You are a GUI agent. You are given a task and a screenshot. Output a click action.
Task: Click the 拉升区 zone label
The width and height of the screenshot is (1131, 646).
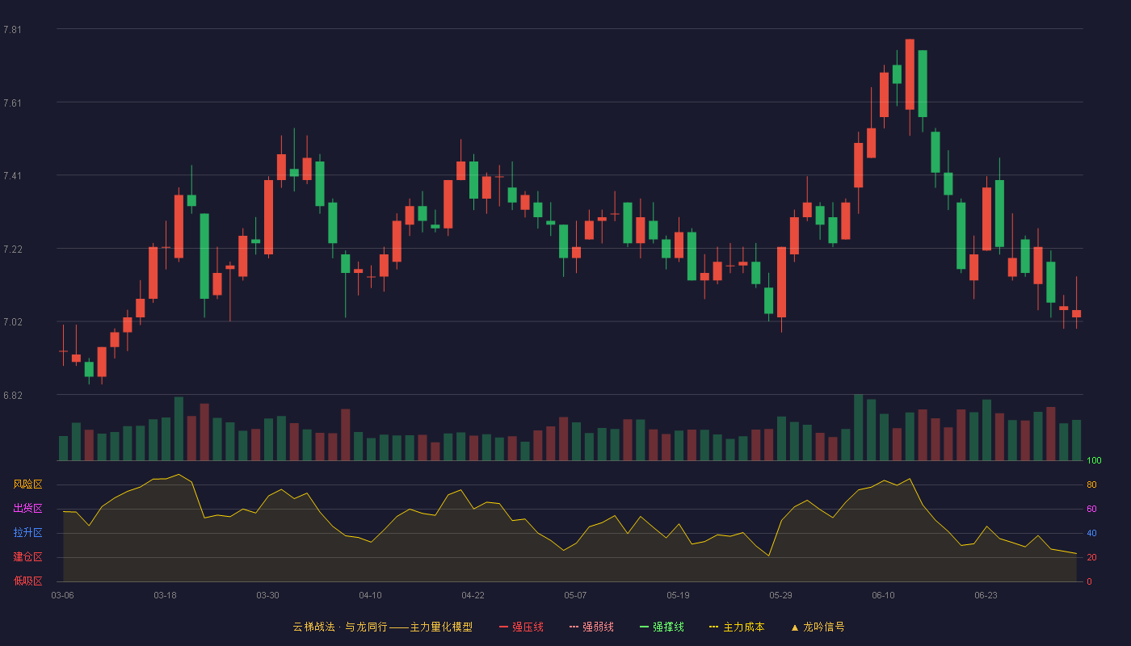tap(28, 533)
